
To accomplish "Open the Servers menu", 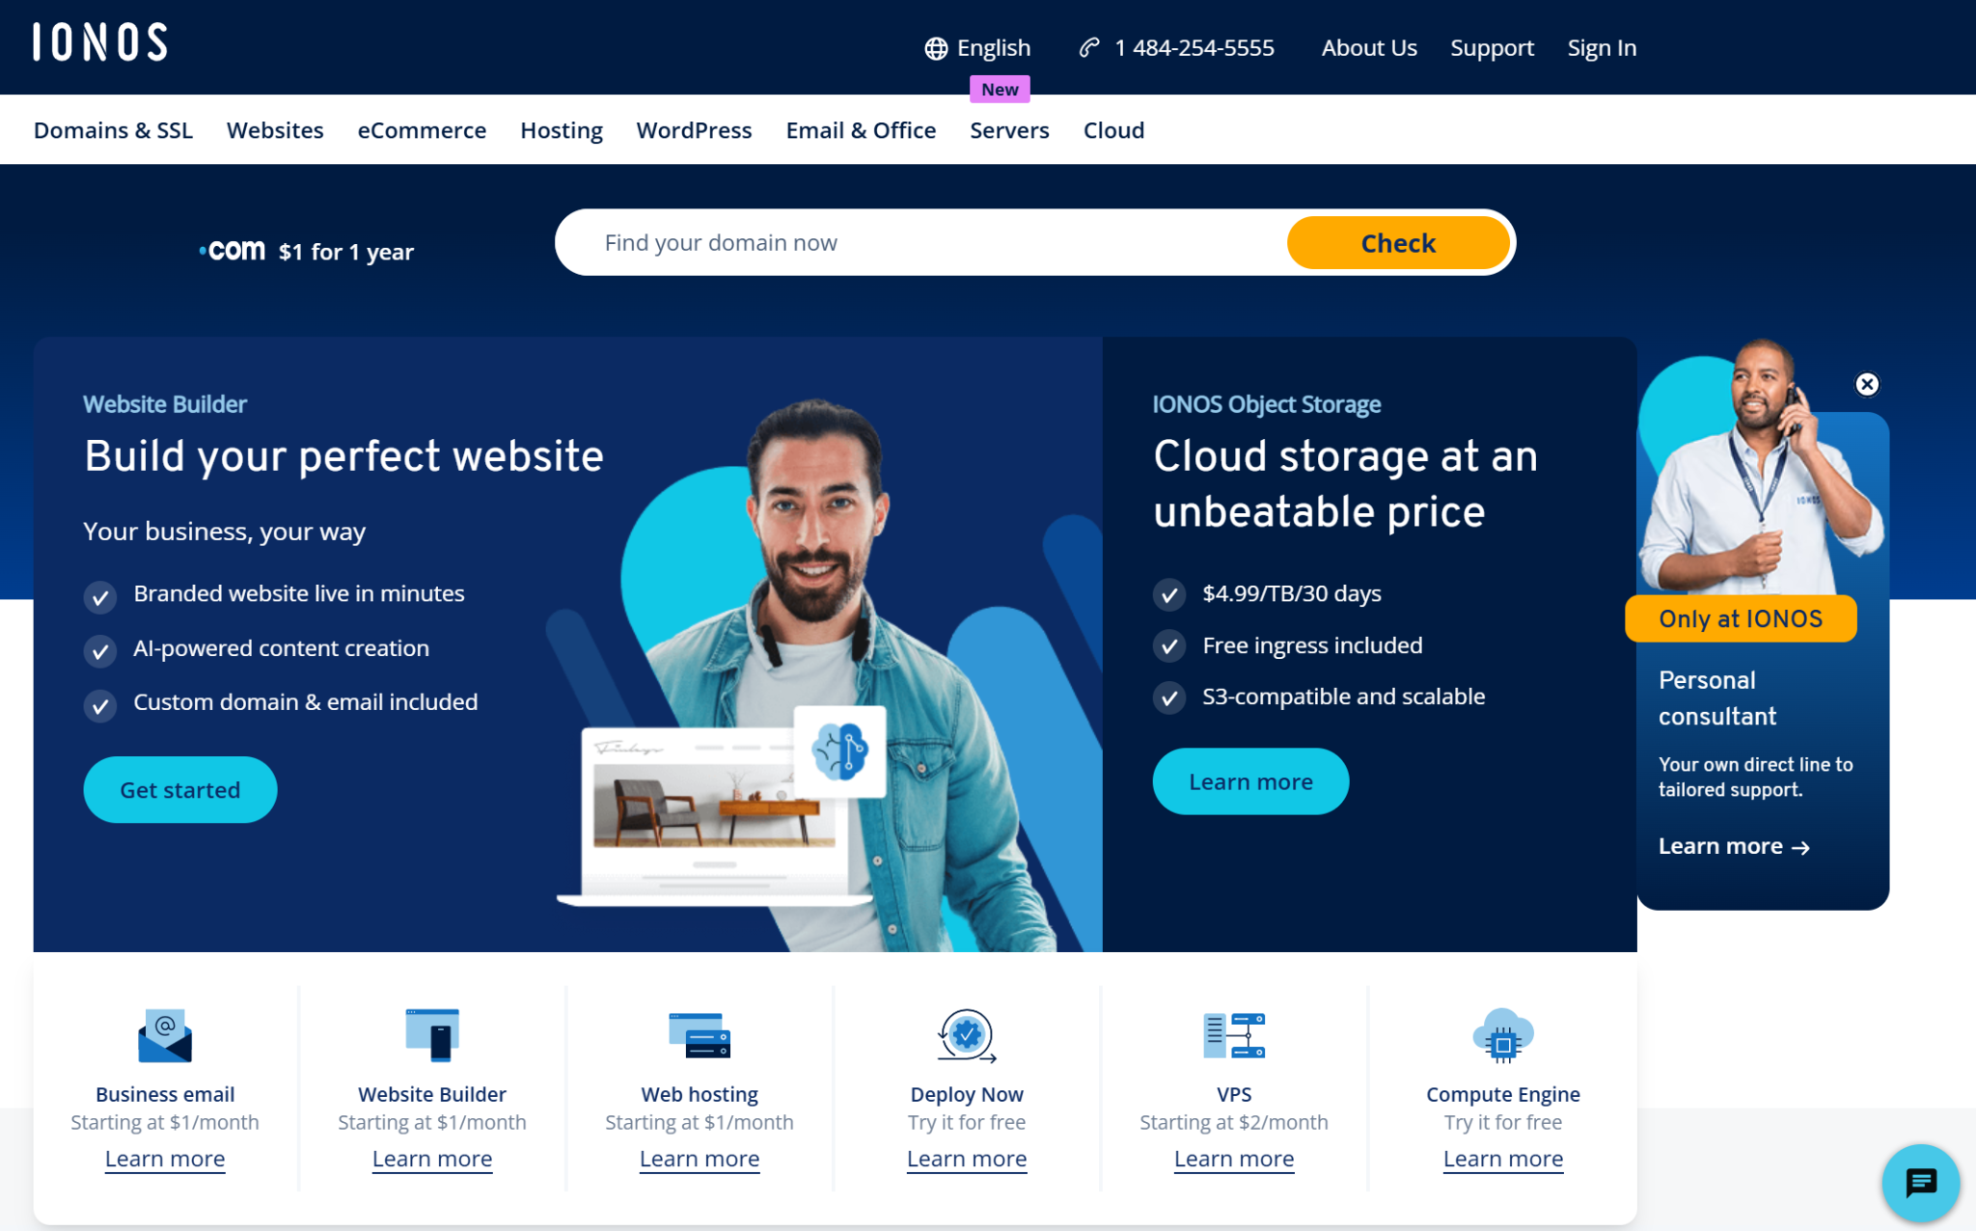I will point(1009,130).
